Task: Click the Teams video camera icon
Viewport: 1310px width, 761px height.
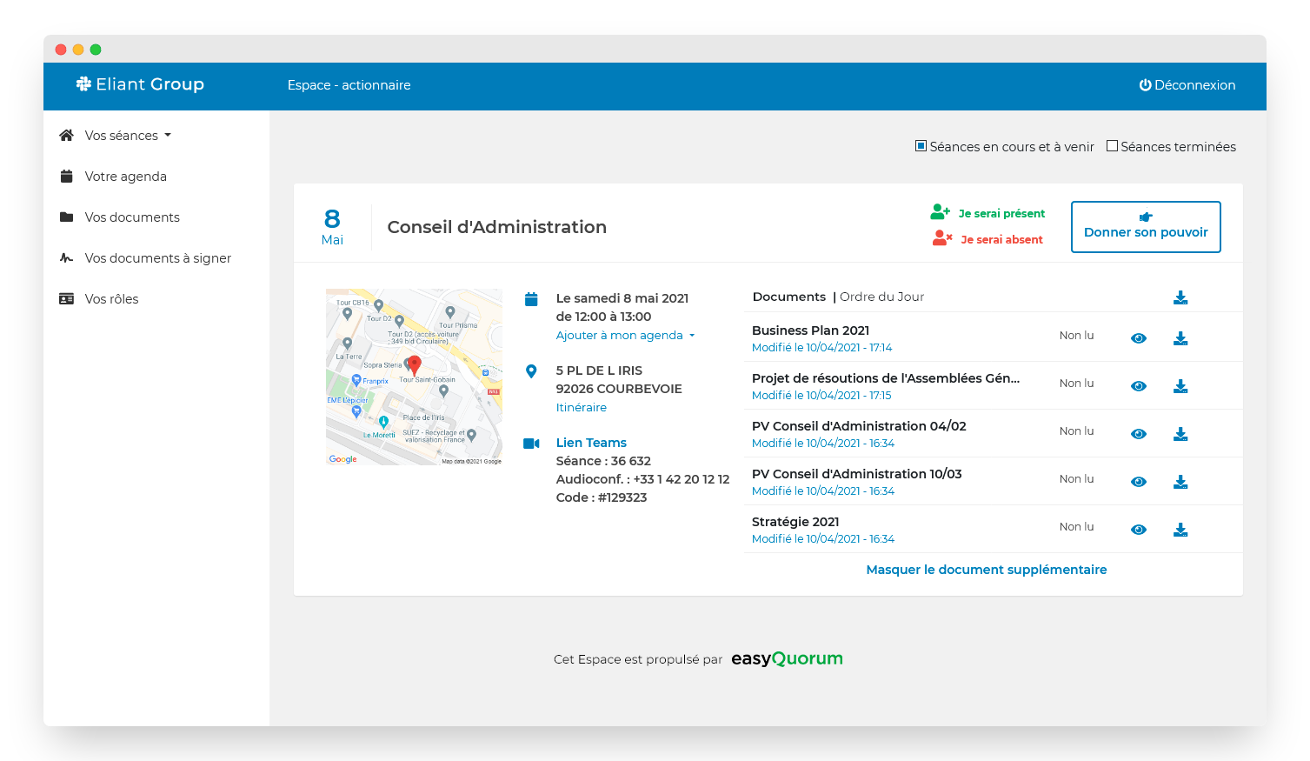Action: coord(531,444)
